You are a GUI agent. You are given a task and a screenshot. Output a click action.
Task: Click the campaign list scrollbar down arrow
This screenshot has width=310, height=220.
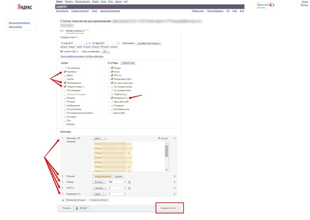pos(167,170)
